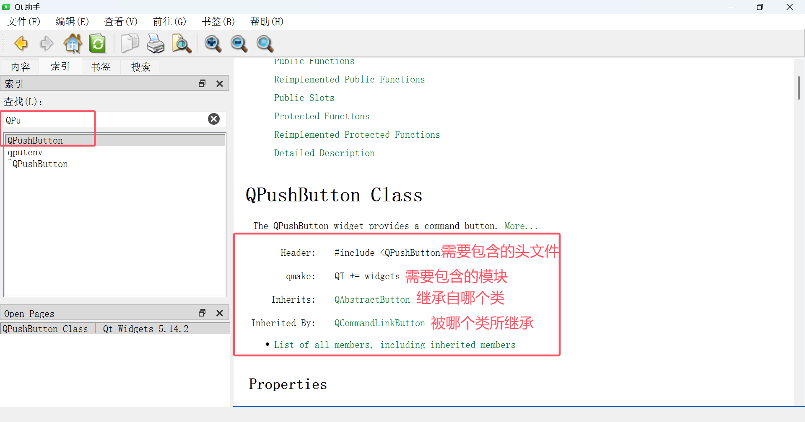The width and height of the screenshot is (805, 422).
Task: Open QAbstractButton inherits link
Action: pos(372,300)
